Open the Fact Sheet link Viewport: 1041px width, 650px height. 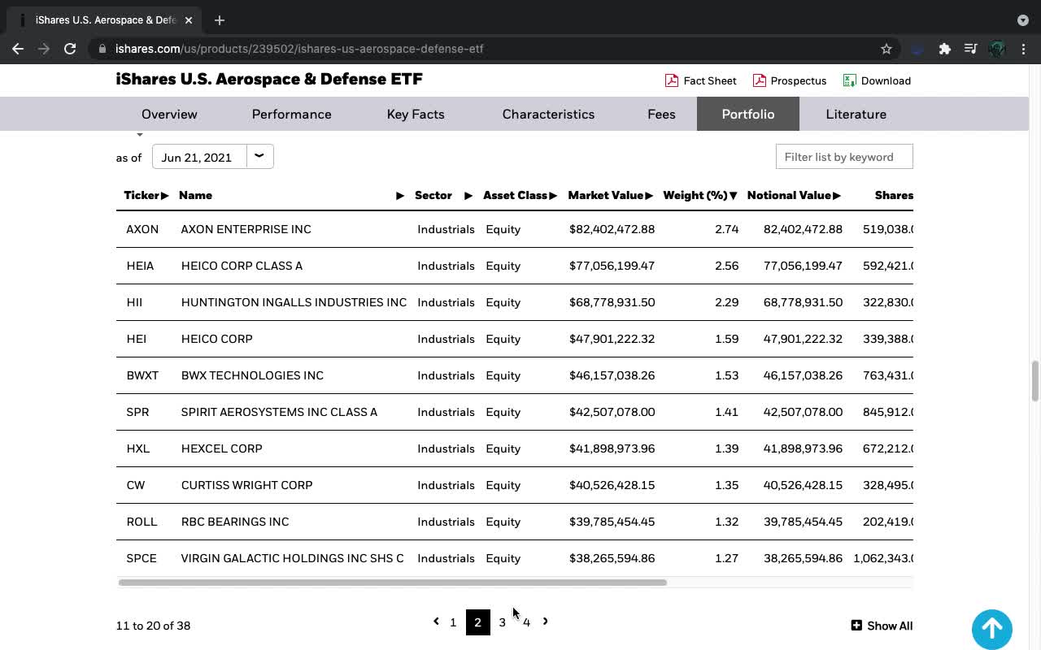pos(710,80)
